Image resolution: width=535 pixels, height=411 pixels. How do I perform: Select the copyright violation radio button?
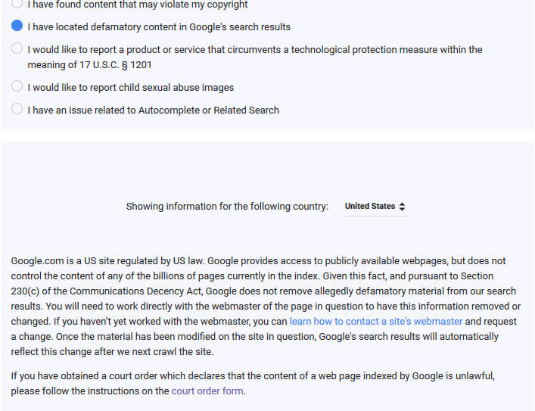(17, 4)
